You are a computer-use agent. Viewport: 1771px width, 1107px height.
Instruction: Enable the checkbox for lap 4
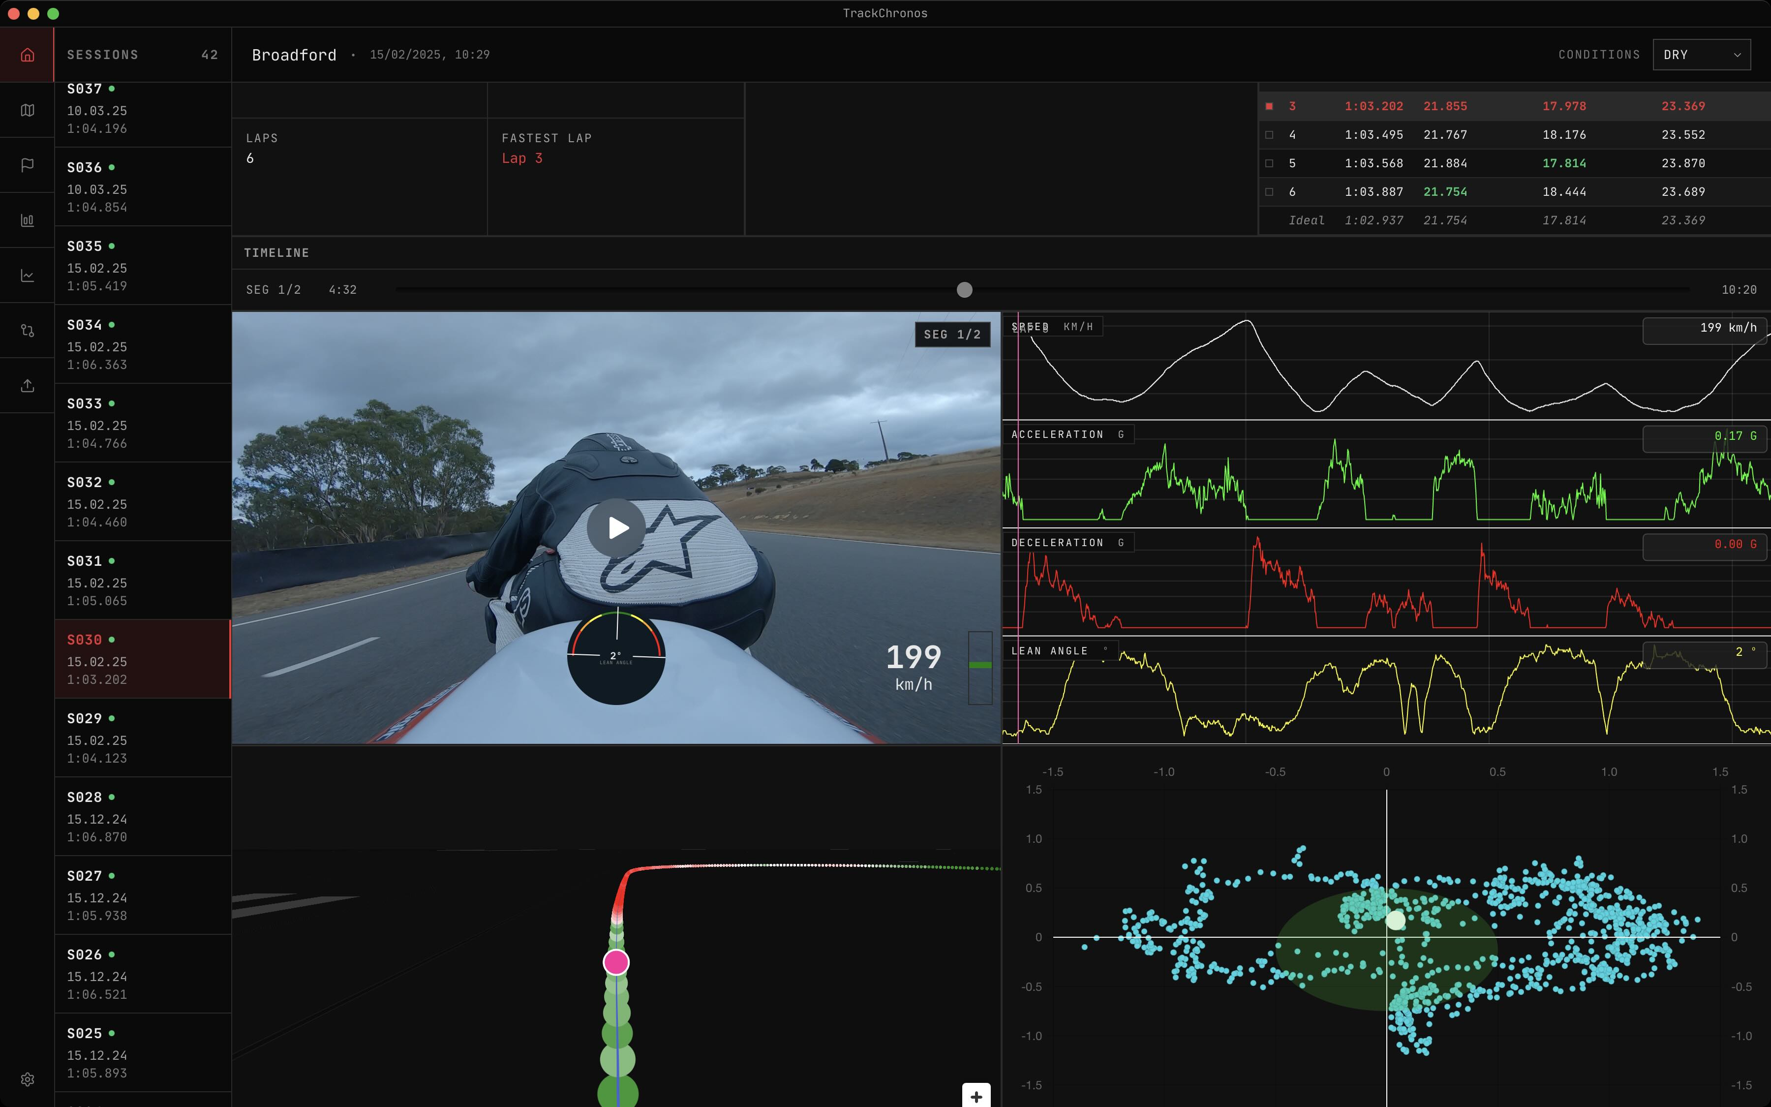pos(1268,135)
